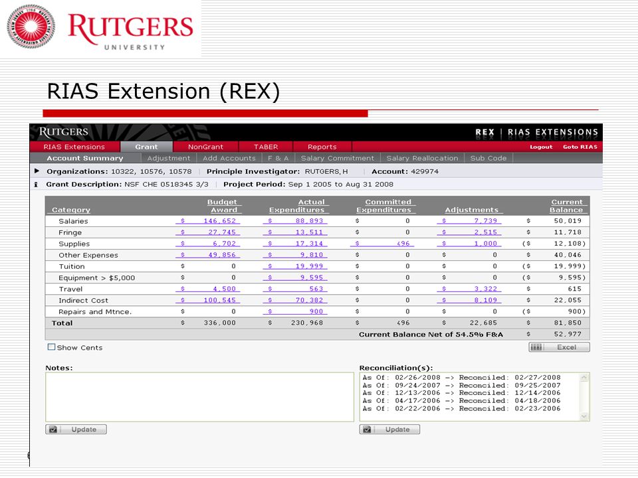The image size is (638, 478).
Task: Click the Update button under Reconciliation(s)
Action: [389, 430]
